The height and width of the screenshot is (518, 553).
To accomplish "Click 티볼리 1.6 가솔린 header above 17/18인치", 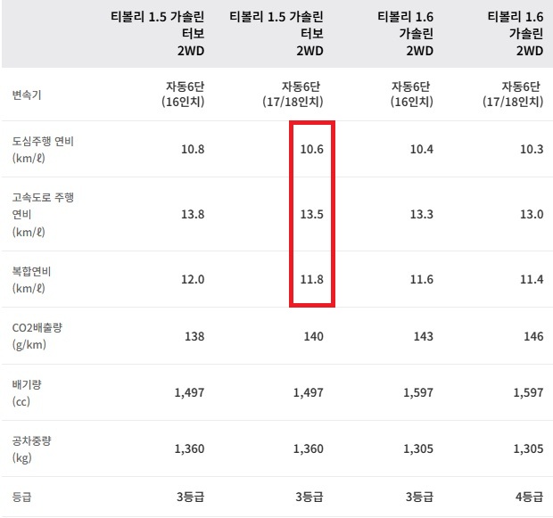I will point(516,34).
